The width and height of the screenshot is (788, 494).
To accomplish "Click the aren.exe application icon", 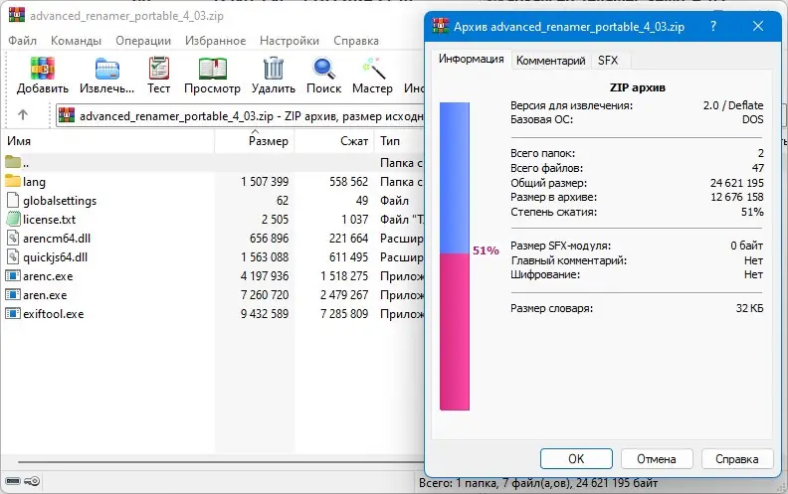I will tap(13, 294).
